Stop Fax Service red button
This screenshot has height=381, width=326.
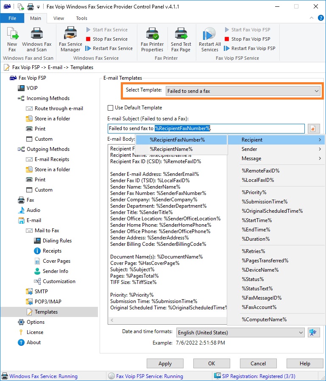click(x=107, y=39)
